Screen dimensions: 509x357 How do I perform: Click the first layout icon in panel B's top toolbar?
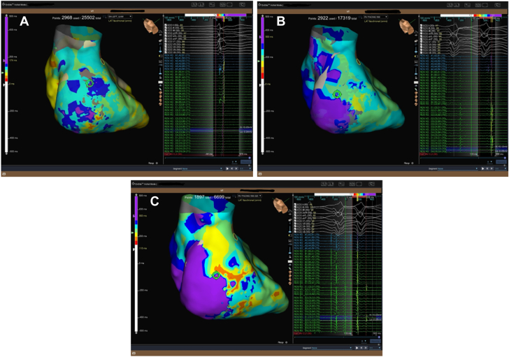coord(450,5)
